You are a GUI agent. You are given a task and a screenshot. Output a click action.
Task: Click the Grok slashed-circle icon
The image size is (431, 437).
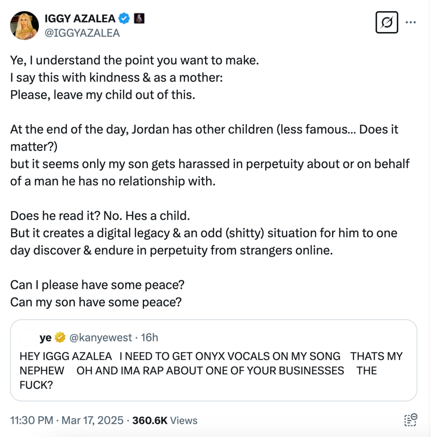[386, 23]
